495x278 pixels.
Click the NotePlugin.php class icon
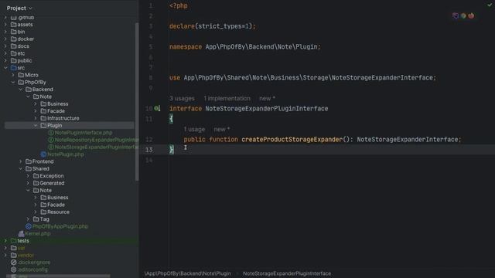coord(43,154)
